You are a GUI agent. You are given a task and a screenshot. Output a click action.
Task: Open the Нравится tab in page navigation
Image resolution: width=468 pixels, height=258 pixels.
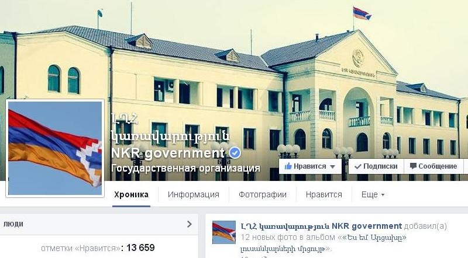[x=324, y=195]
